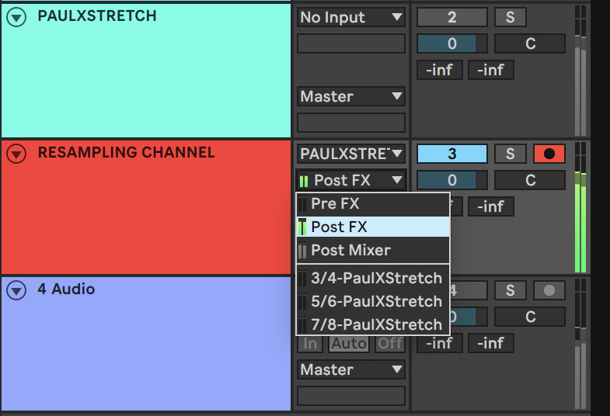Disarm recording on RESAMPLING CHANNEL track
The image size is (610, 416).
coord(549,154)
